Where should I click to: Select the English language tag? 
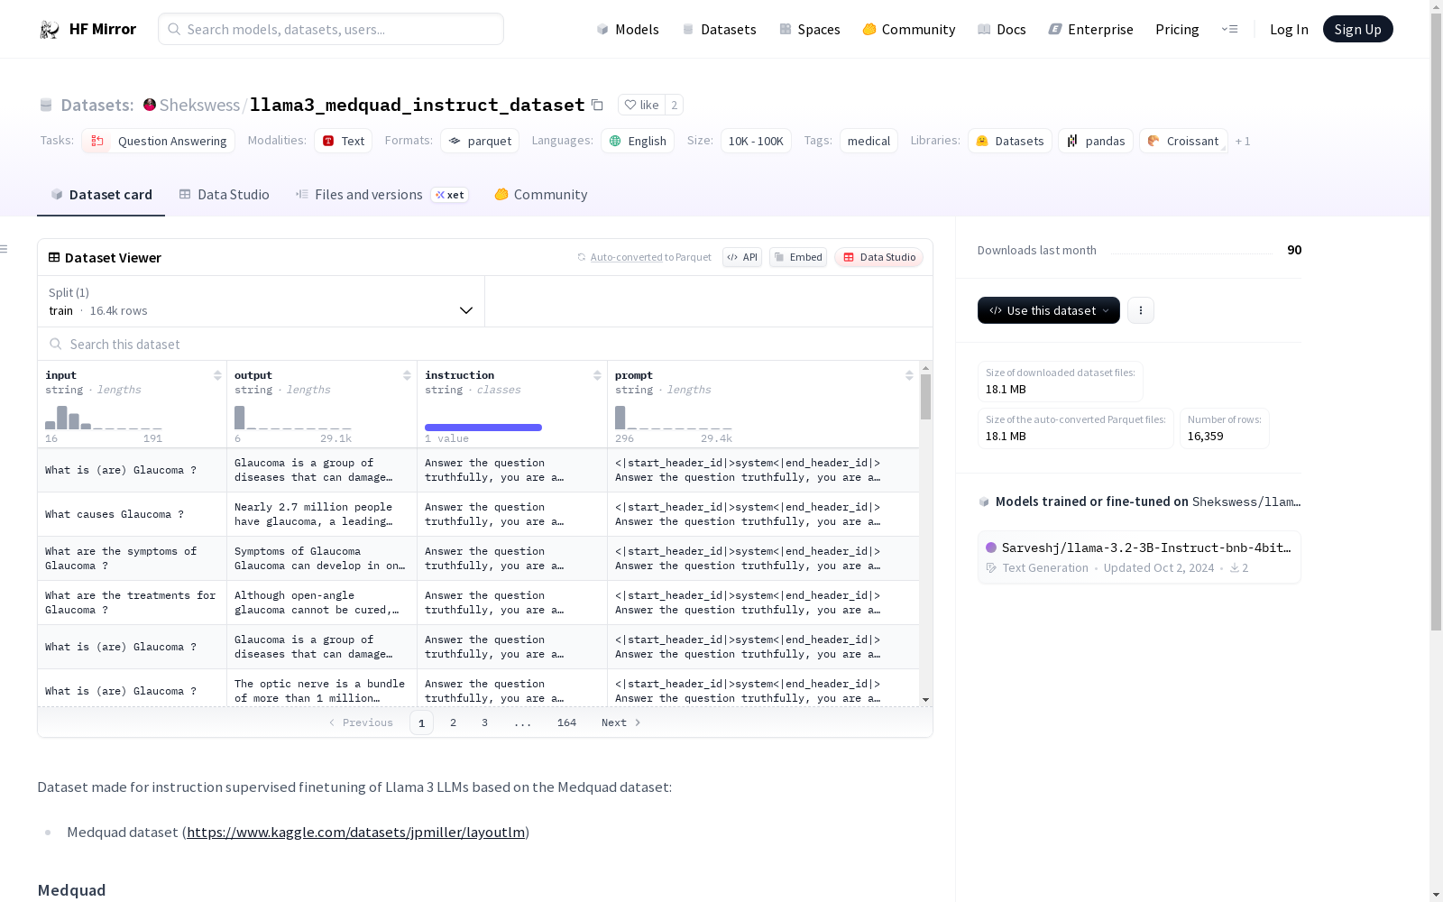point(638,141)
